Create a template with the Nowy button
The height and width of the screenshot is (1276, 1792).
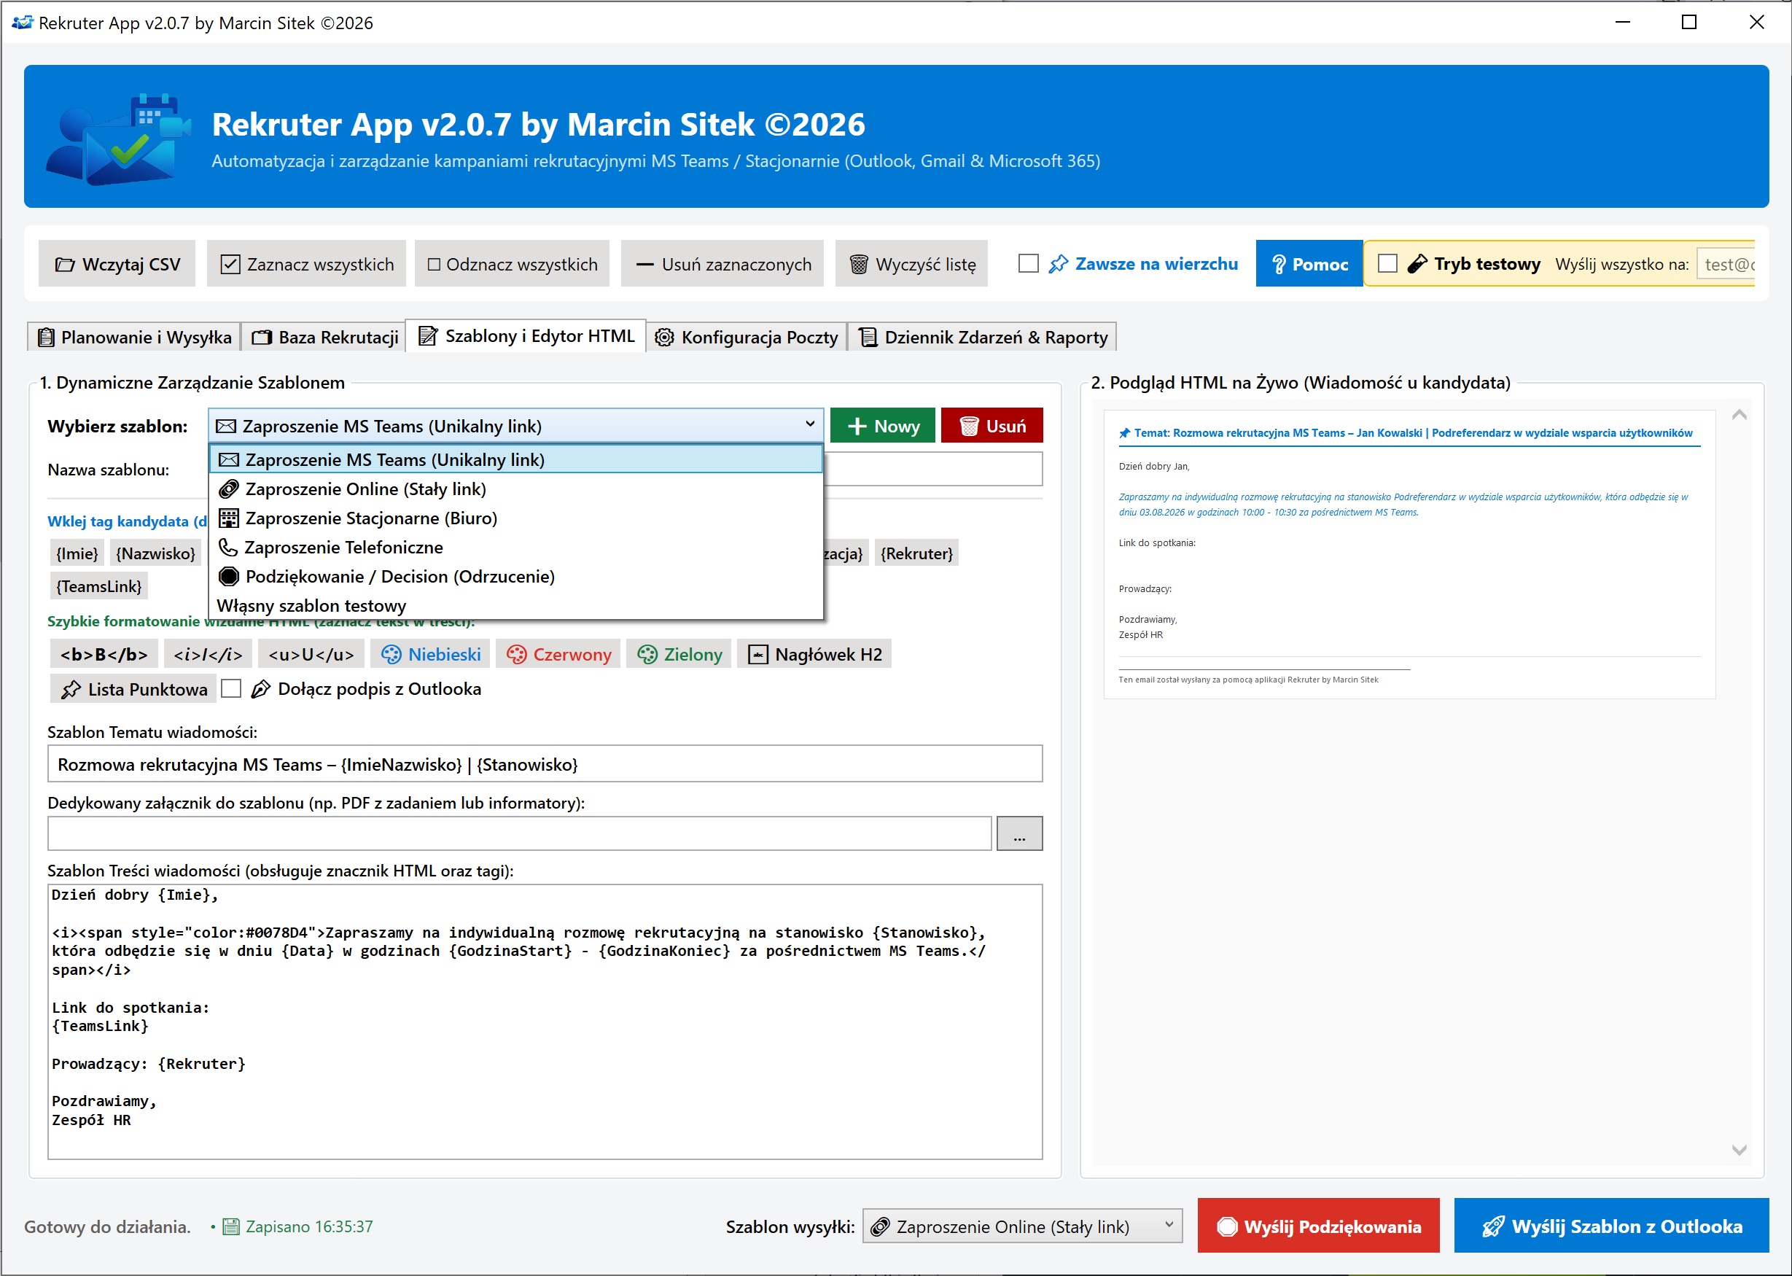(x=883, y=426)
